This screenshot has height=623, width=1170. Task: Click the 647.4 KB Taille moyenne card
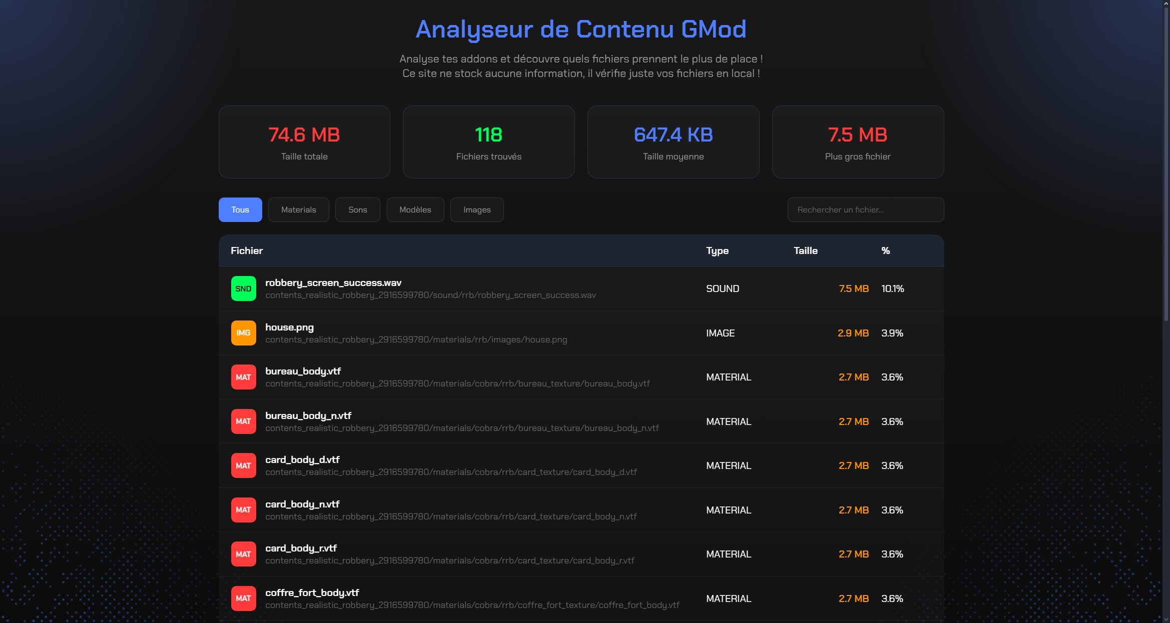(674, 142)
